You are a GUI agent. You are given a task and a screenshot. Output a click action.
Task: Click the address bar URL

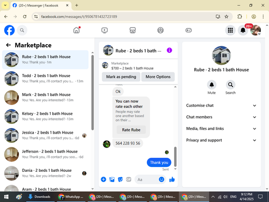pyautogui.click(x=79, y=17)
